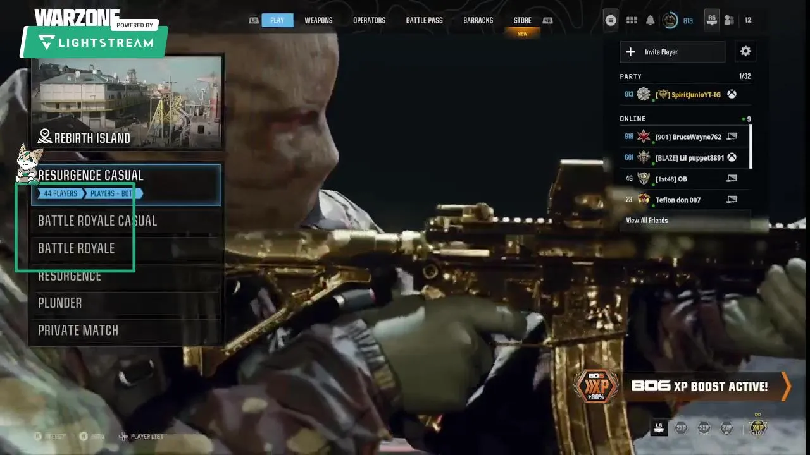Click the Rebirth Island map marker icon
The image size is (810, 455).
point(45,136)
